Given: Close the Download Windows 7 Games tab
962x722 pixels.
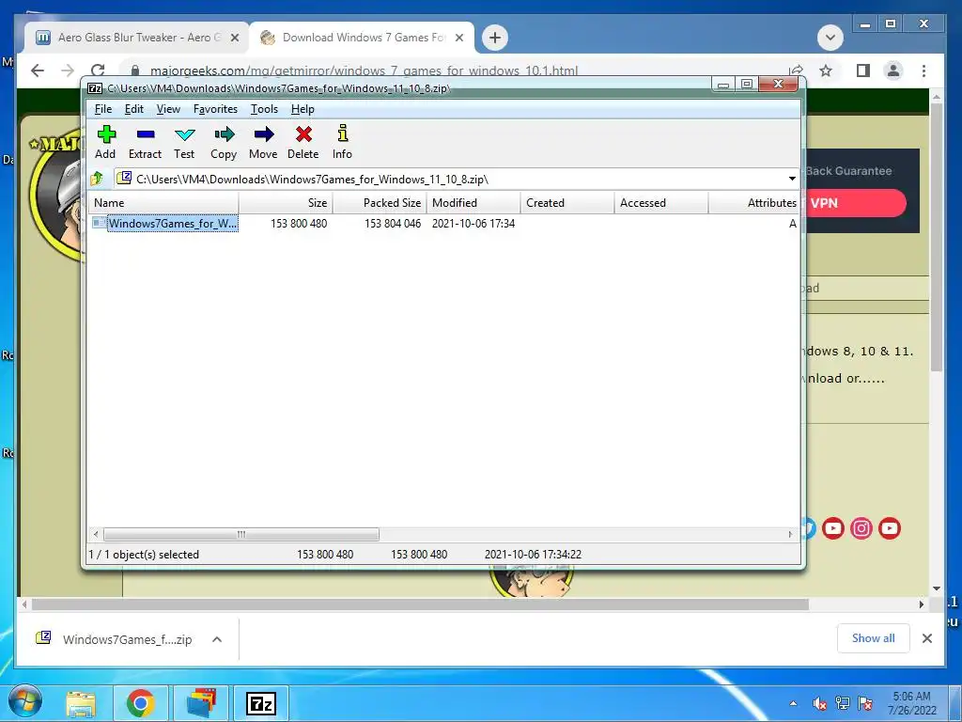Looking at the screenshot, I should 458,38.
